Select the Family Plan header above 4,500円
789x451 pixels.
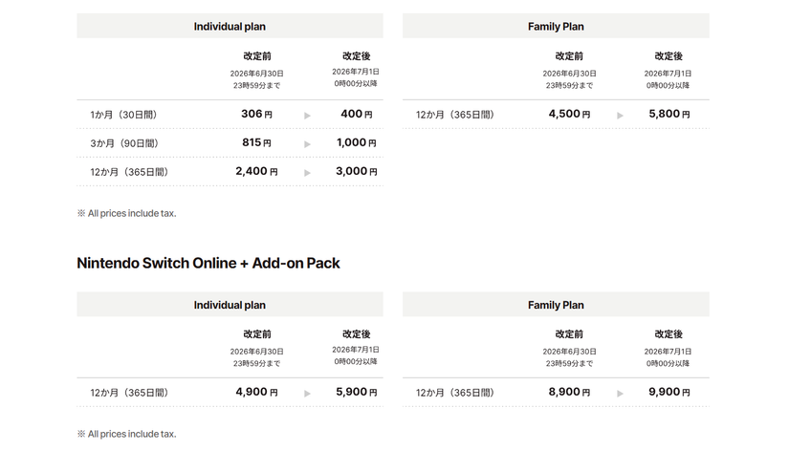tap(556, 26)
